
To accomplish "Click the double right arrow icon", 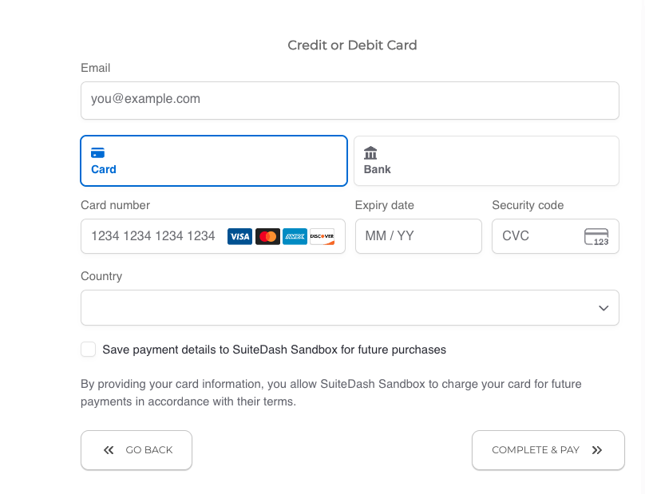I will pos(597,450).
